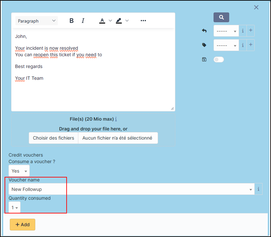Click the text color A icon
This screenshot has width=271, height=237.
pyautogui.click(x=102, y=21)
